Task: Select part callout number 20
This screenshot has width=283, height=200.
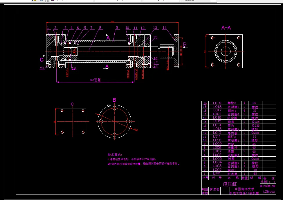Action: click(42, 68)
